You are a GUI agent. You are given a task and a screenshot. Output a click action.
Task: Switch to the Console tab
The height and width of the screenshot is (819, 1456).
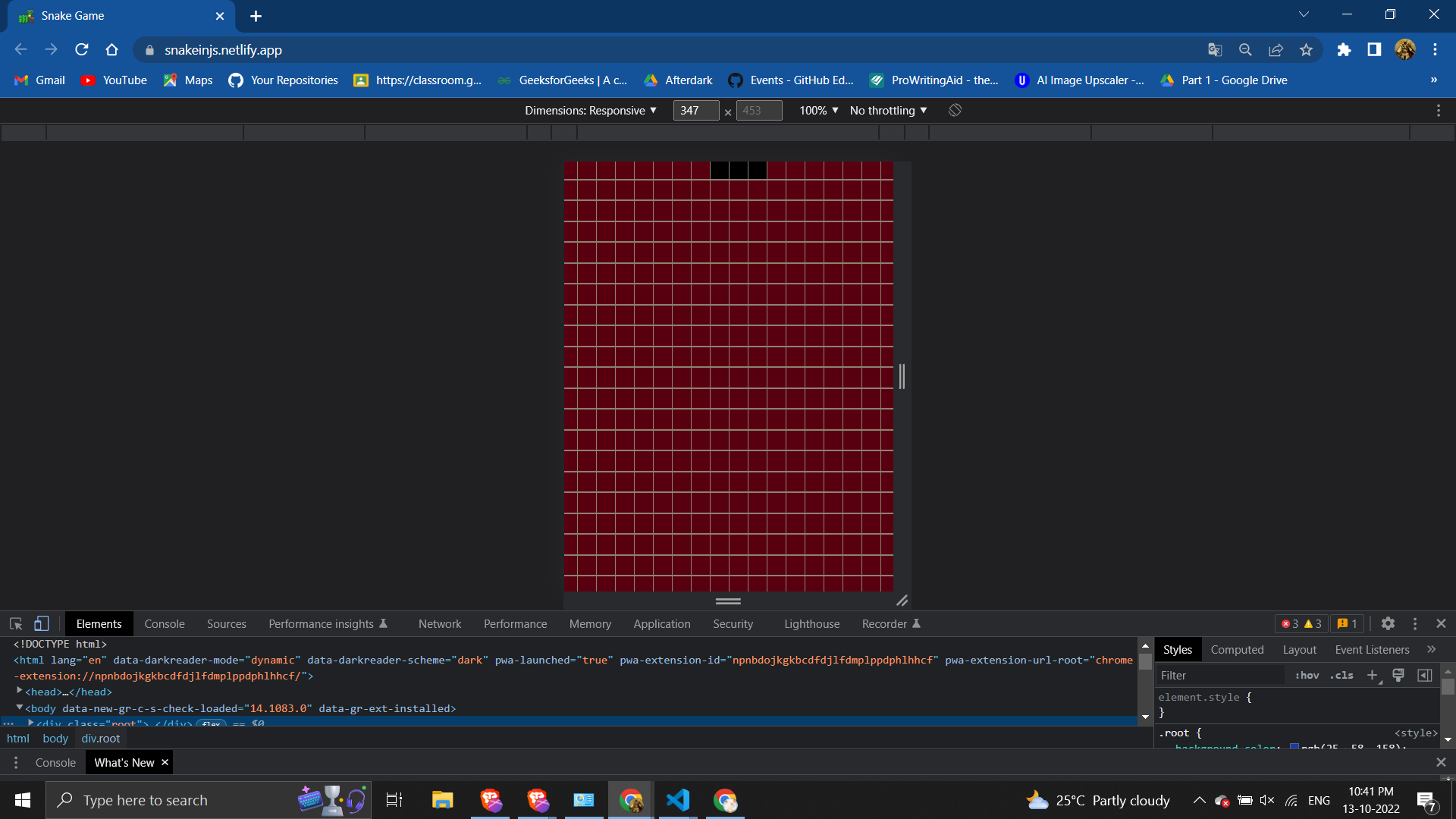[164, 623]
